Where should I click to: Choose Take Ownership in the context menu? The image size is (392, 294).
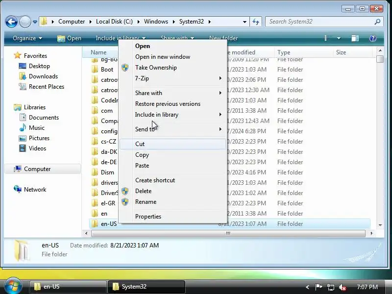(172, 68)
